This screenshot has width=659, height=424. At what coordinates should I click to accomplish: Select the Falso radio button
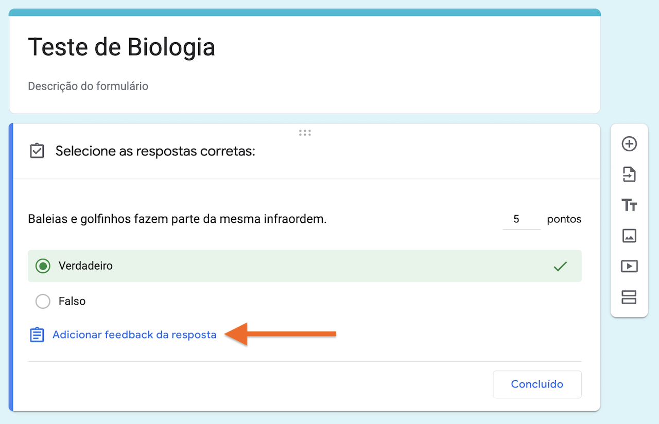point(43,301)
